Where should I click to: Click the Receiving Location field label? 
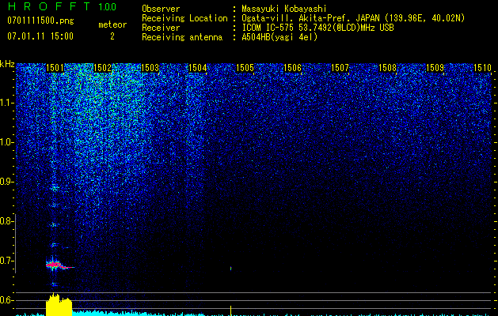[x=184, y=18]
